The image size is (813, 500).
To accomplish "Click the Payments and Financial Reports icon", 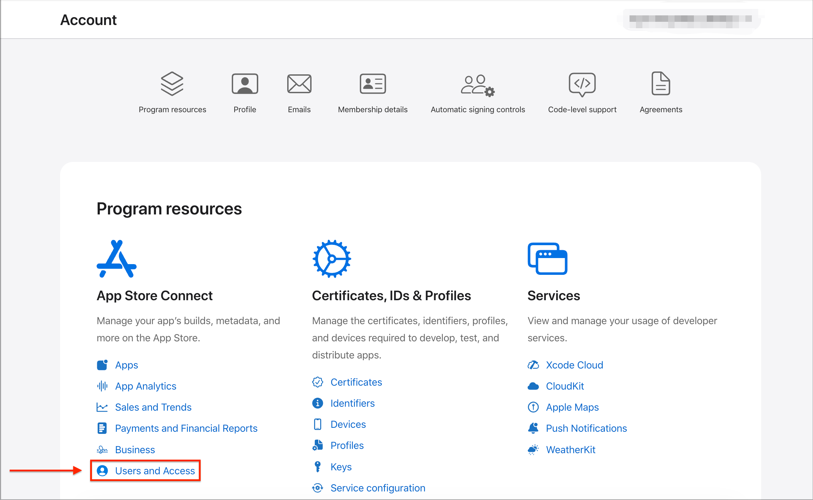I will (102, 428).
